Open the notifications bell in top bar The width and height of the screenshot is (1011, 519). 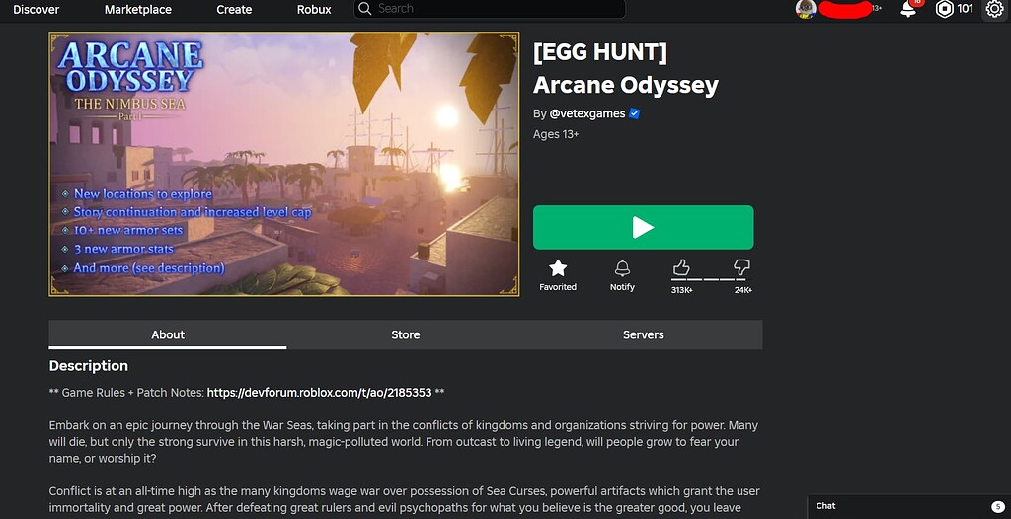point(908,9)
